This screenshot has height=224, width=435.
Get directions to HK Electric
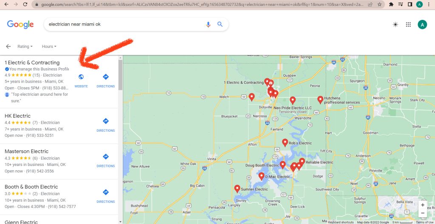105,125
